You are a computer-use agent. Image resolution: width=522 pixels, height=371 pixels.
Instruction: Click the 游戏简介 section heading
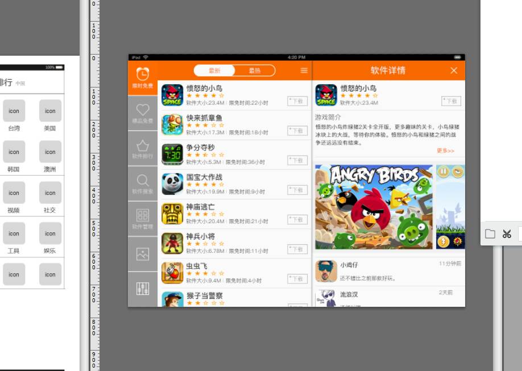coord(328,118)
